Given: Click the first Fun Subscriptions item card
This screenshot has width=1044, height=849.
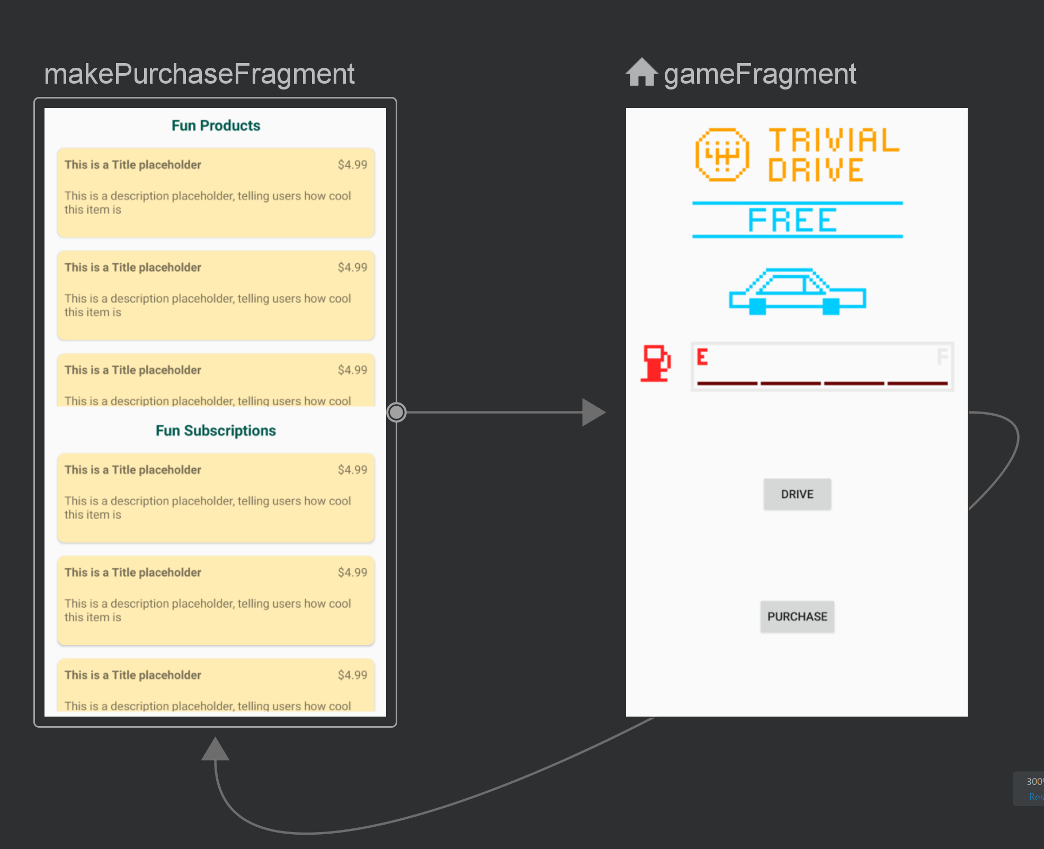Looking at the screenshot, I should point(216,497).
